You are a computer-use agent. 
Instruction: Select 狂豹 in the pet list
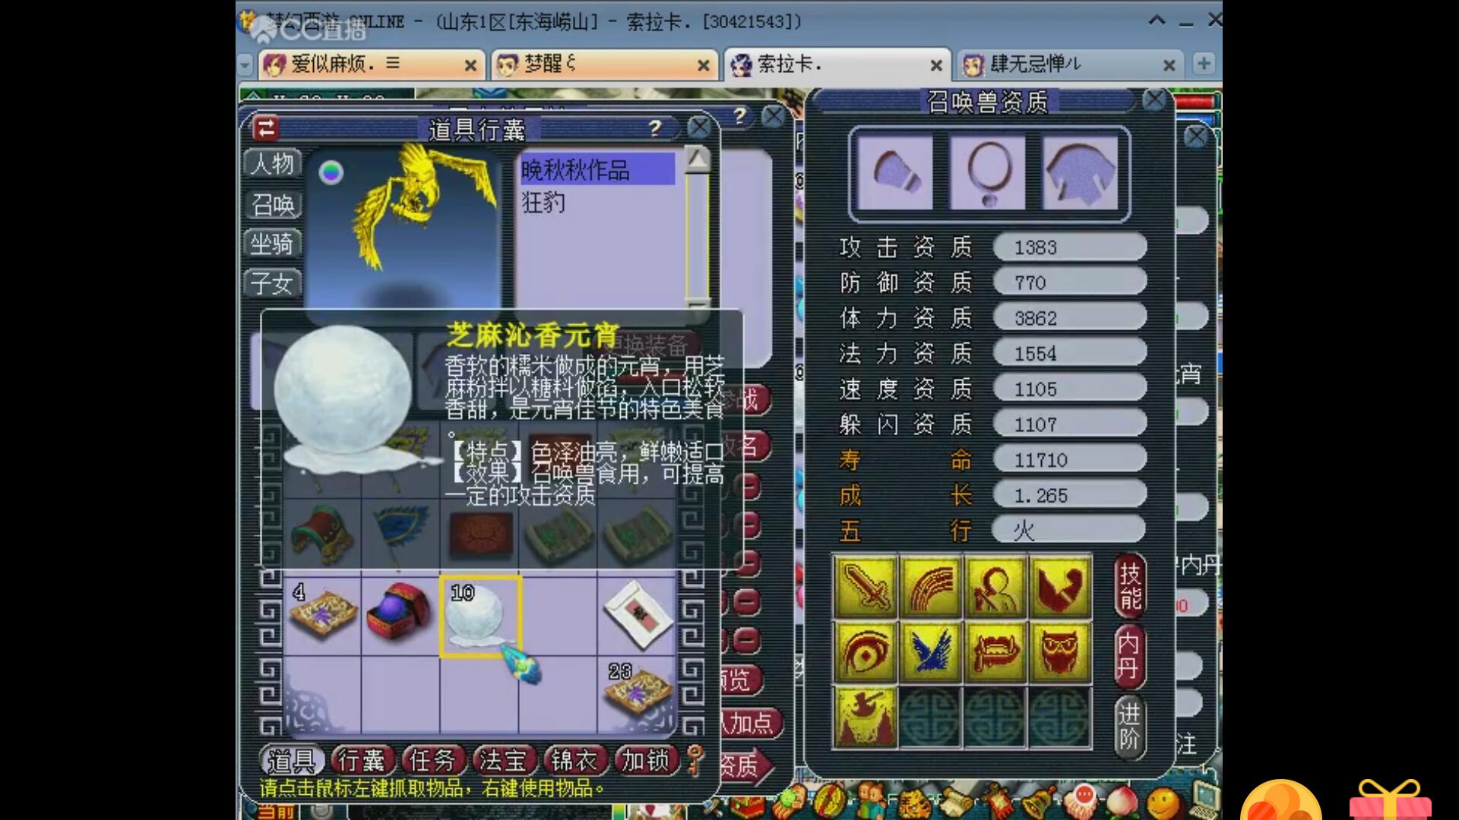click(543, 202)
